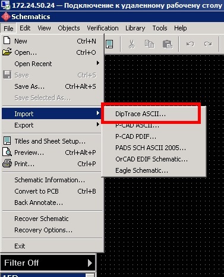The height and width of the screenshot is (277, 224).
Task: Click the Redo toolbar icon
Action: click(x=208, y=43)
